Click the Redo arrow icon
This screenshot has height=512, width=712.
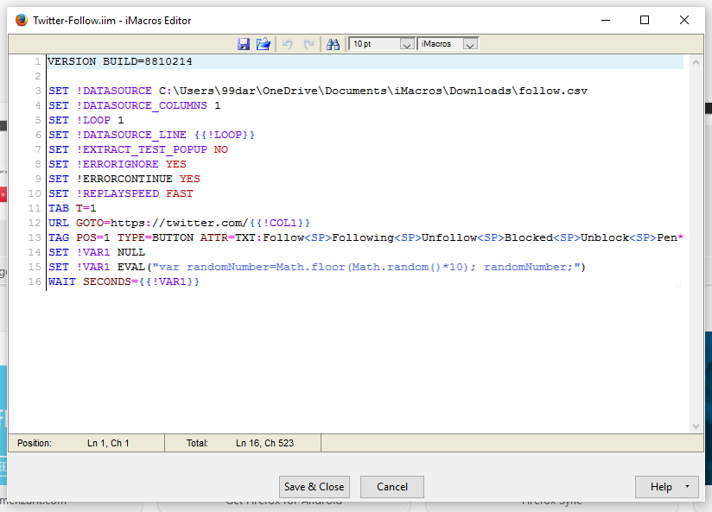(308, 44)
